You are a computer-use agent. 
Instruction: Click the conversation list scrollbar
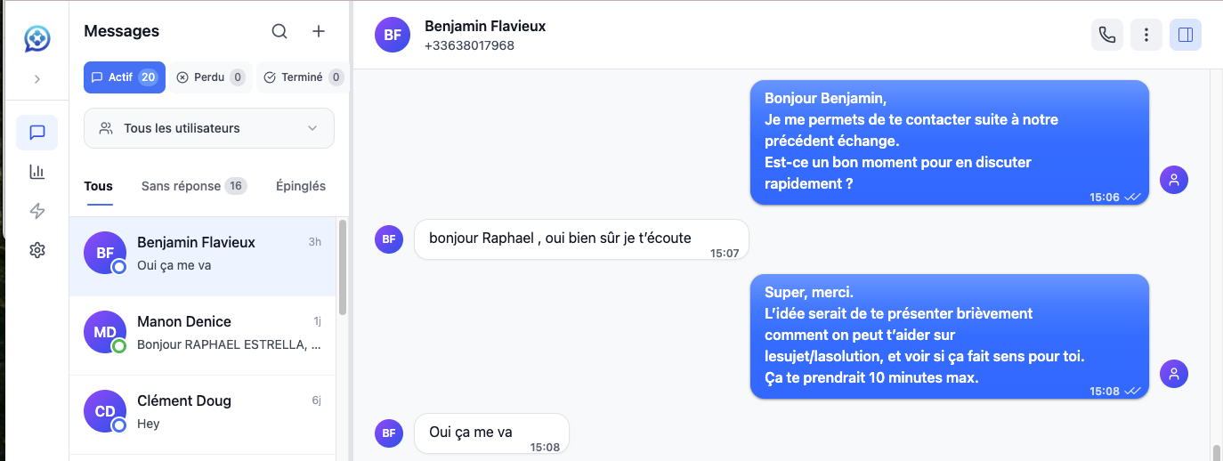(x=343, y=267)
